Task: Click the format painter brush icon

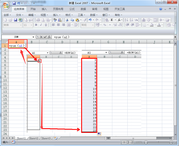Action: tap(85, 20)
